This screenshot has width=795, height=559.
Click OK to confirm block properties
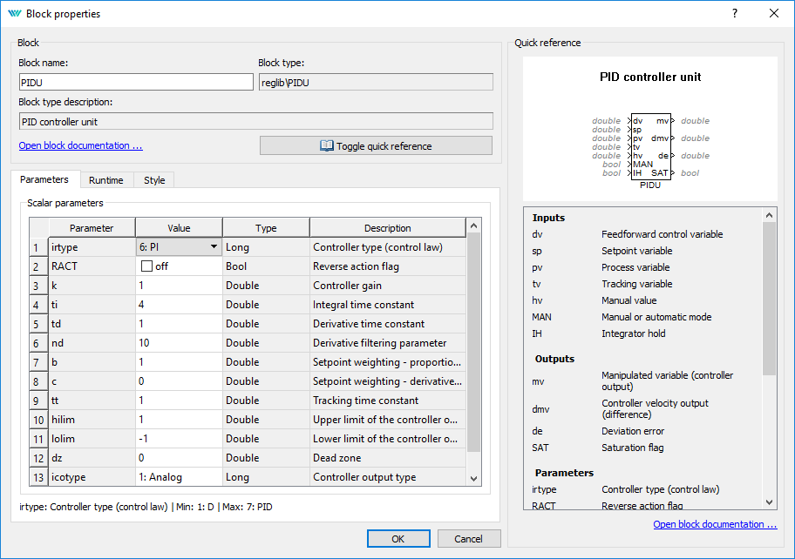tap(398, 539)
